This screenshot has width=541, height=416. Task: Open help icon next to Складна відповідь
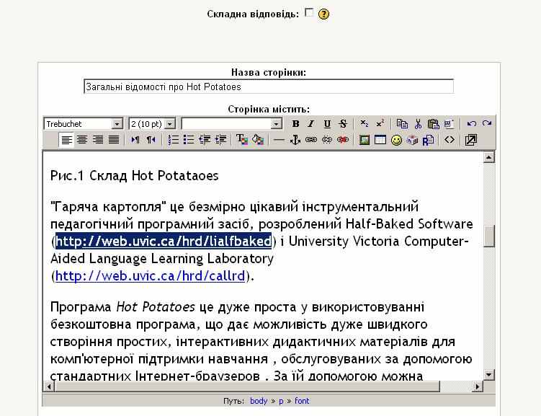coord(323,14)
